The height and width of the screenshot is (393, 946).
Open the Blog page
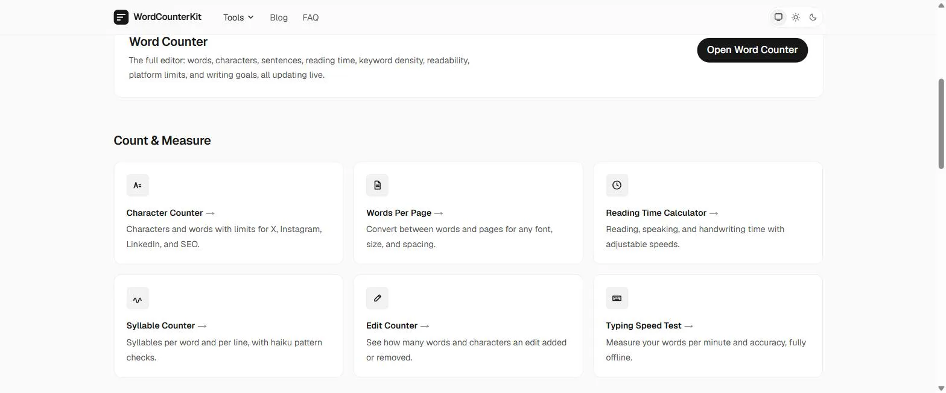[x=279, y=17]
